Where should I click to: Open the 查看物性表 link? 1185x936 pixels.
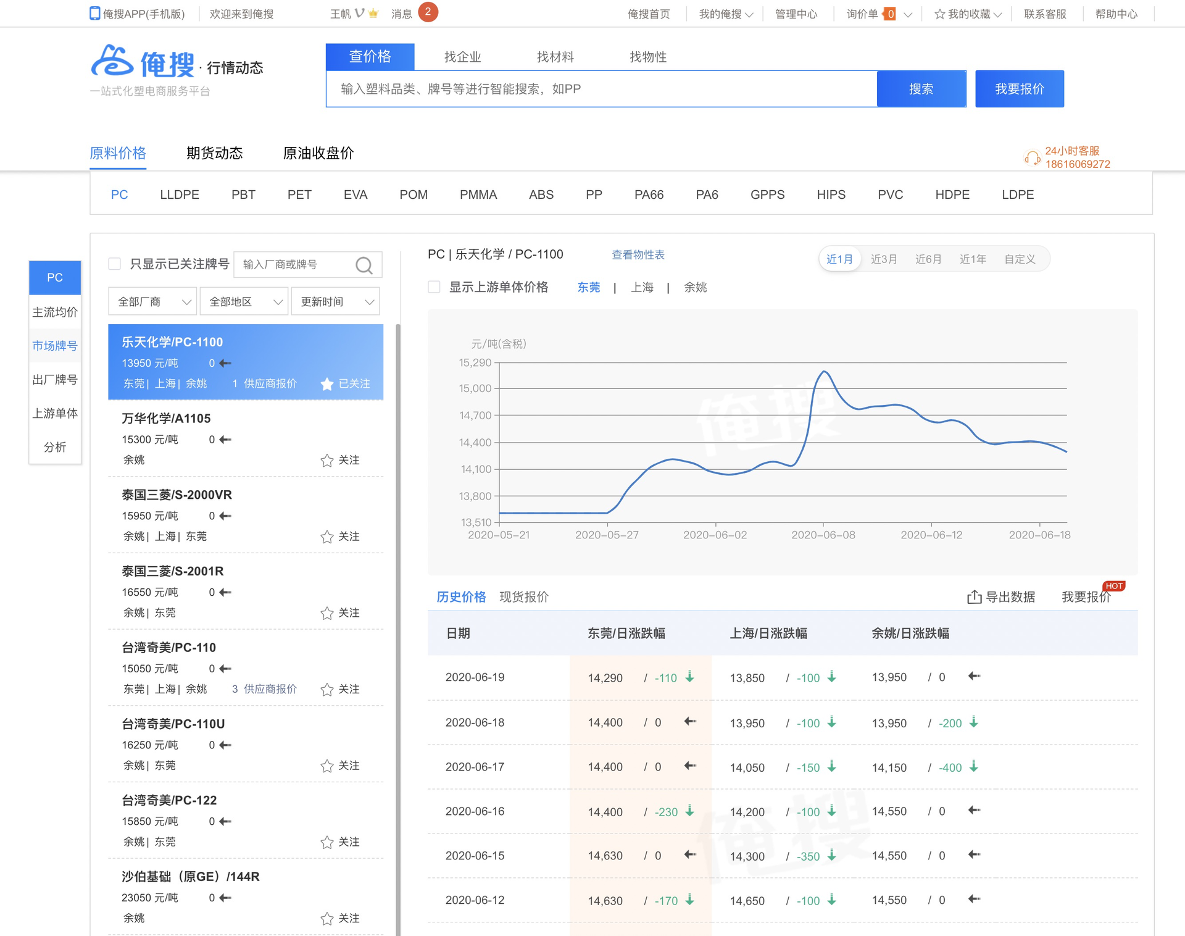[638, 255]
